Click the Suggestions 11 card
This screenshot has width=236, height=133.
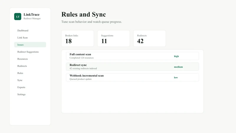114,38
